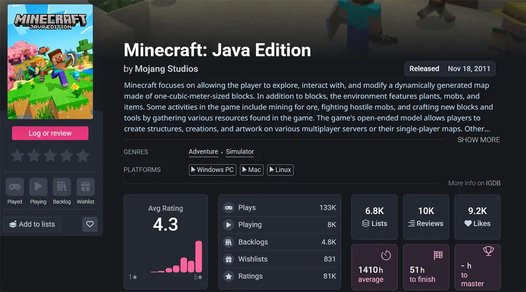Click the Minecraft: Java Edition title

click(x=217, y=50)
